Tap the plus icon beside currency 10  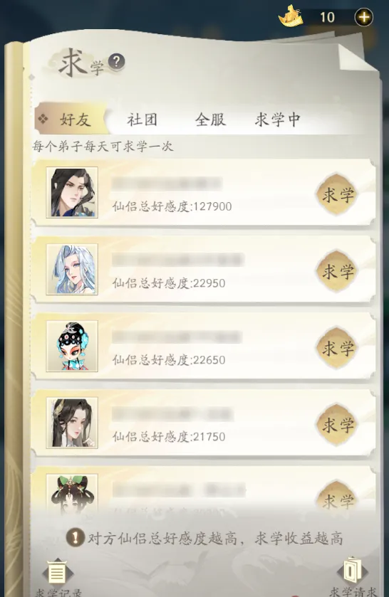tap(364, 17)
